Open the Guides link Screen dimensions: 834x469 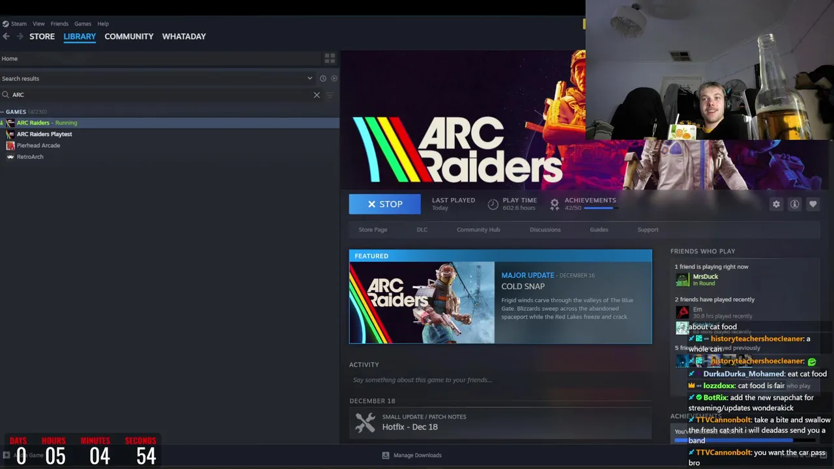click(x=599, y=230)
